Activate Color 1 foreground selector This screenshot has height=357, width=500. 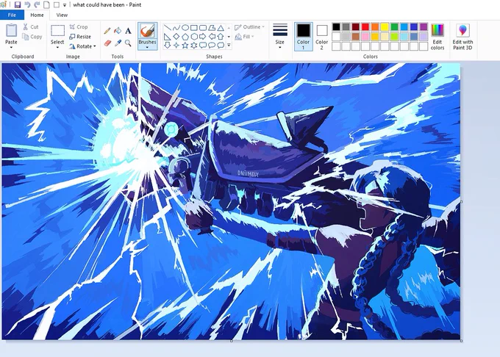(303, 36)
